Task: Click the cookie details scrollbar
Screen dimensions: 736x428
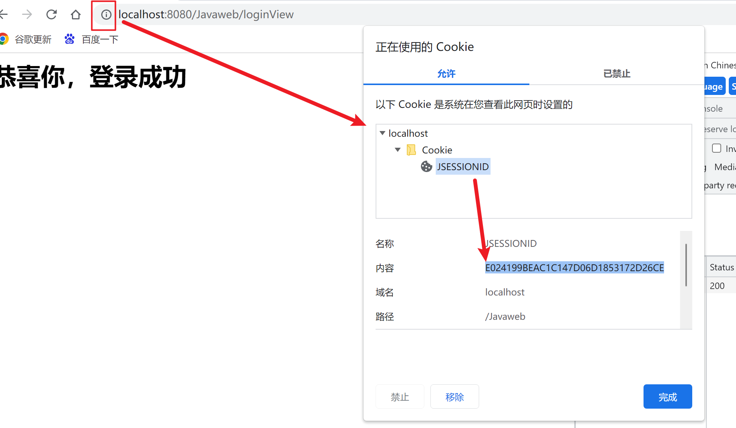Action: [686, 266]
